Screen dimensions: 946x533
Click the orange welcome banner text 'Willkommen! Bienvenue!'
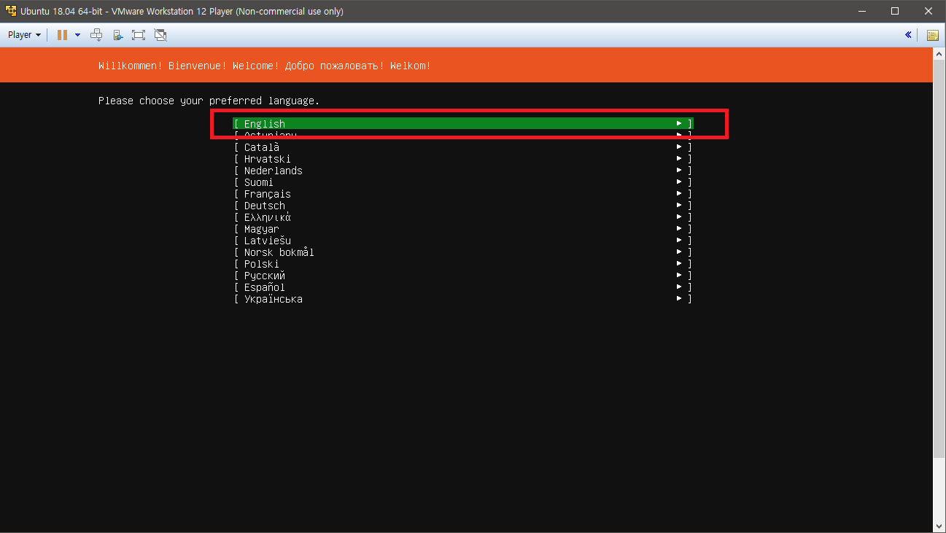162,66
